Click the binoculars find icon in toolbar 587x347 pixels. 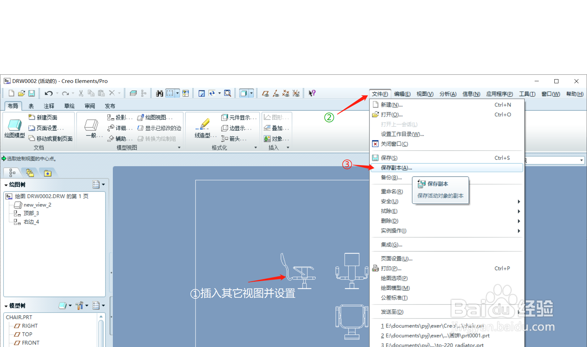(x=159, y=93)
